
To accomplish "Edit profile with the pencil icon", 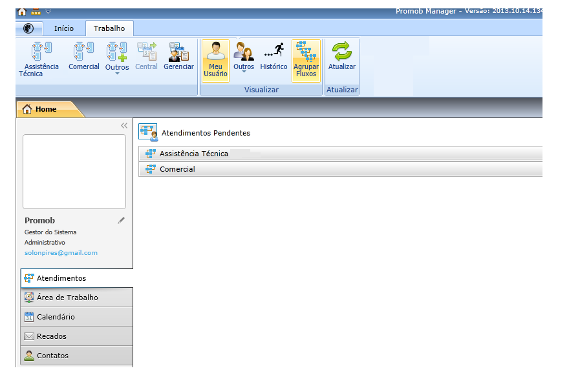I will coord(121,220).
